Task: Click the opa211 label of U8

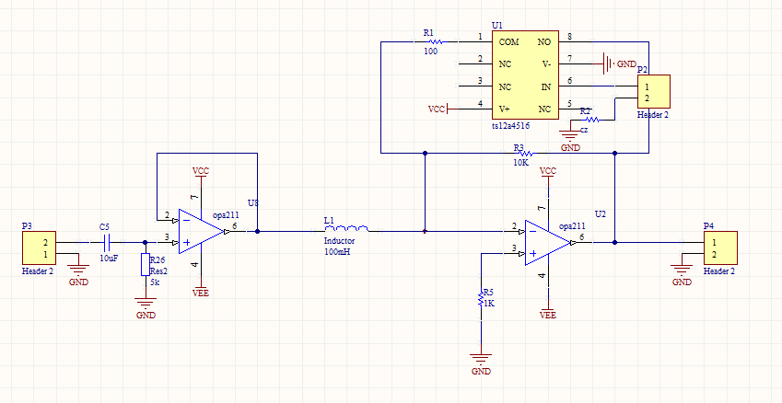Action: pos(226,215)
